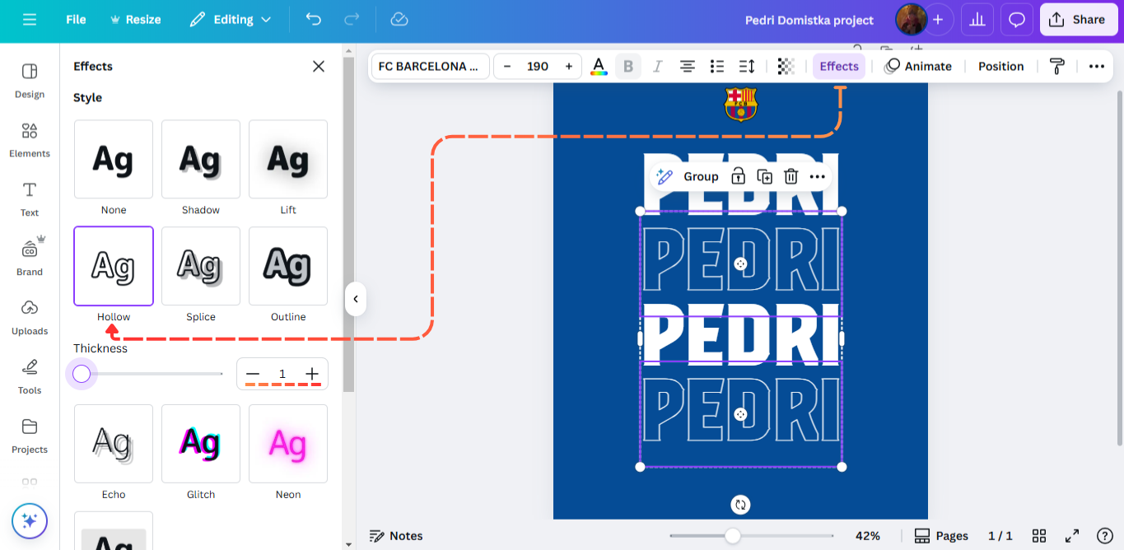Click the Effects toolbar button
This screenshot has width=1124, height=550.
(x=839, y=67)
